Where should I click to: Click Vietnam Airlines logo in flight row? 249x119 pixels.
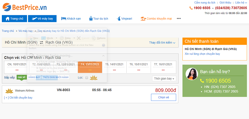coord(9,91)
